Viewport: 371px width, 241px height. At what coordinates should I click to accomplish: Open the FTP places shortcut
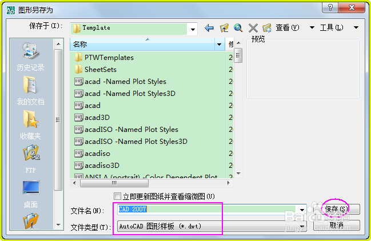pyautogui.click(x=30, y=159)
